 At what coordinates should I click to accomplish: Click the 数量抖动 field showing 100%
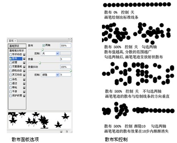tap(66, 67)
